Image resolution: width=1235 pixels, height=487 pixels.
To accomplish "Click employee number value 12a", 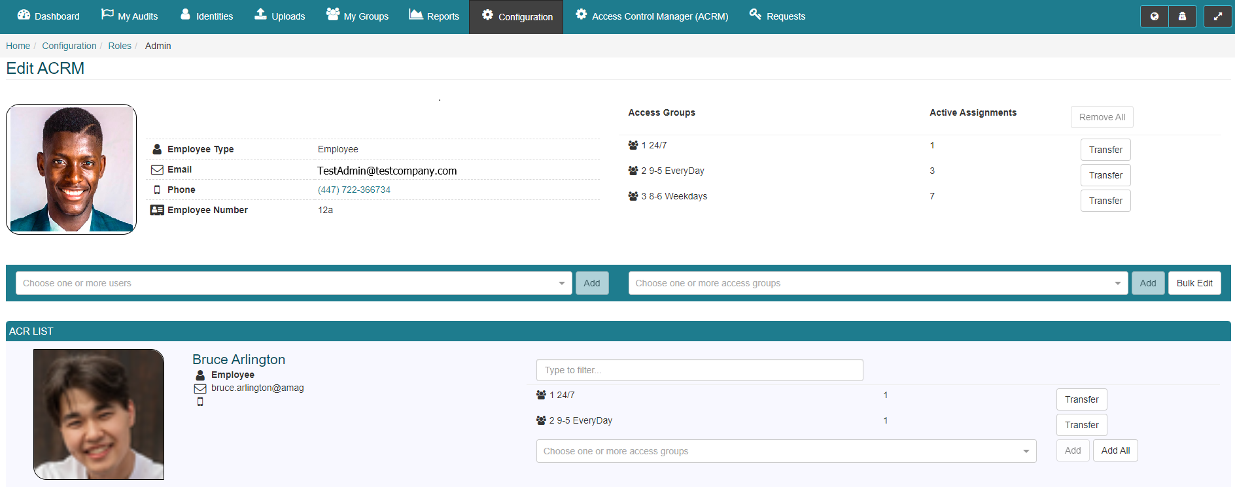I will pos(325,210).
